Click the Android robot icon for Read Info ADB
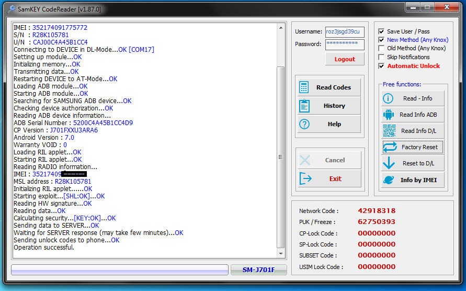This screenshot has width=466, height=291. [389, 115]
